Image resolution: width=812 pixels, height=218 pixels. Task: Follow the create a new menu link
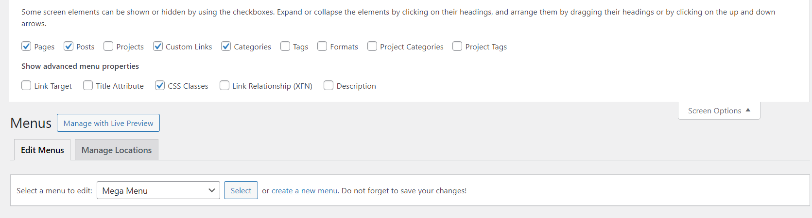point(304,191)
